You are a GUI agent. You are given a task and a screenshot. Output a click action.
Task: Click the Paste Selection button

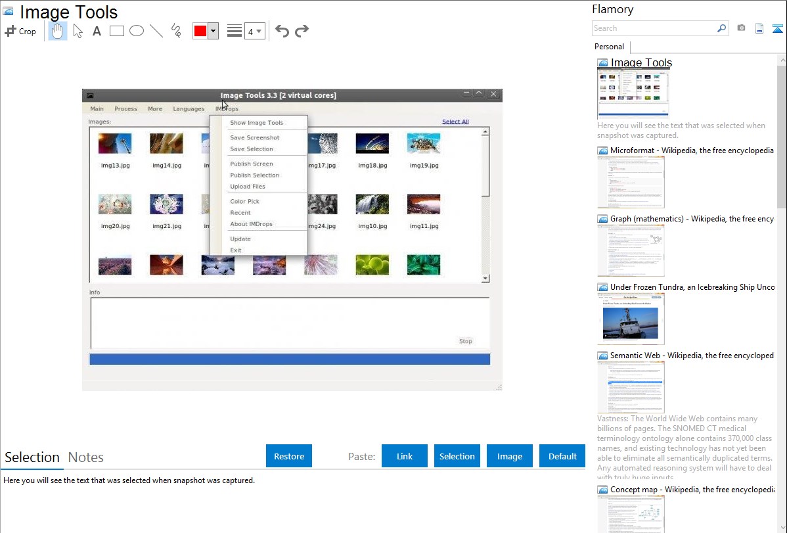pos(457,456)
